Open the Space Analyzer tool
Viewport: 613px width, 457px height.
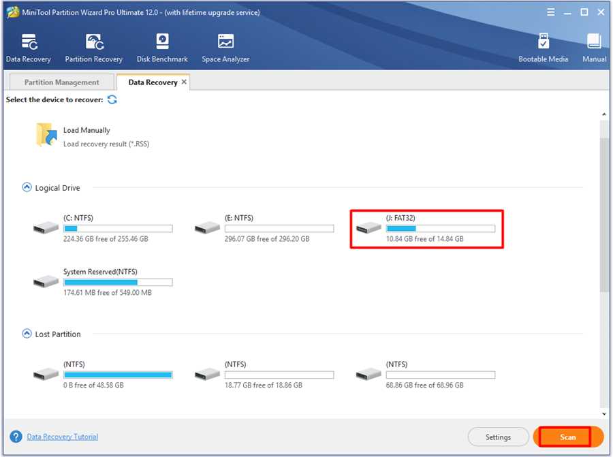tap(225, 42)
